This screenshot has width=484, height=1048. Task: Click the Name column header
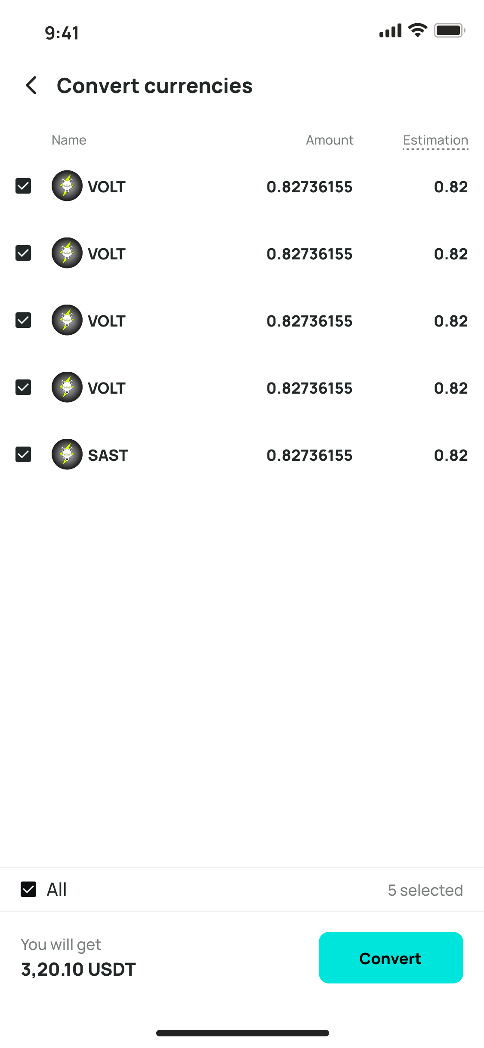point(69,140)
